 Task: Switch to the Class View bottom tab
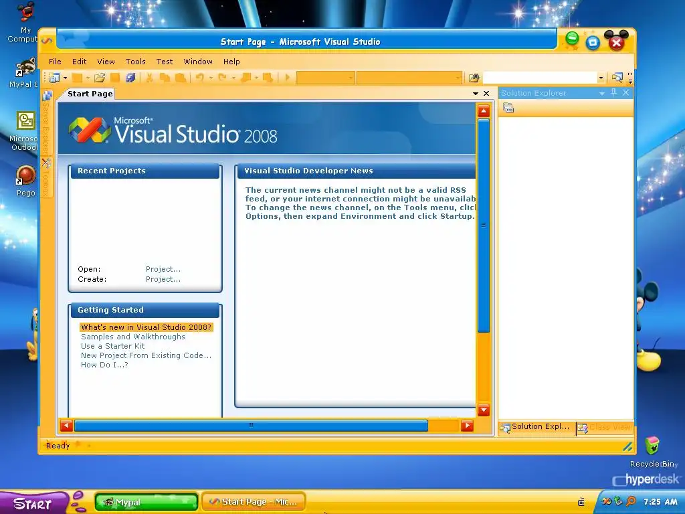point(605,427)
